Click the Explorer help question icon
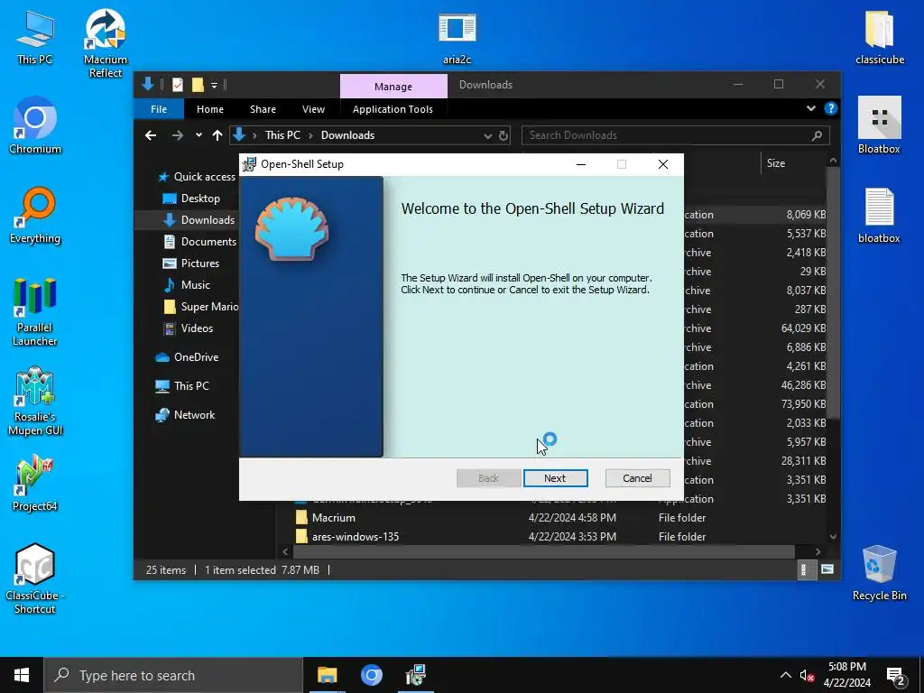 coord(830,108)
